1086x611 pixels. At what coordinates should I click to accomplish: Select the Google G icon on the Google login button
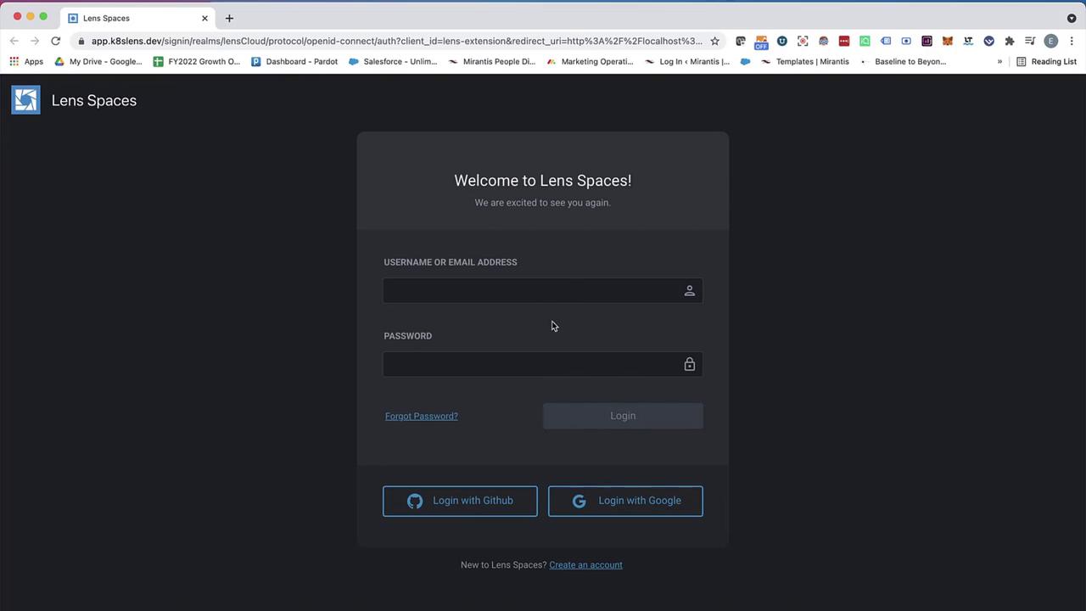click(579, 501)
